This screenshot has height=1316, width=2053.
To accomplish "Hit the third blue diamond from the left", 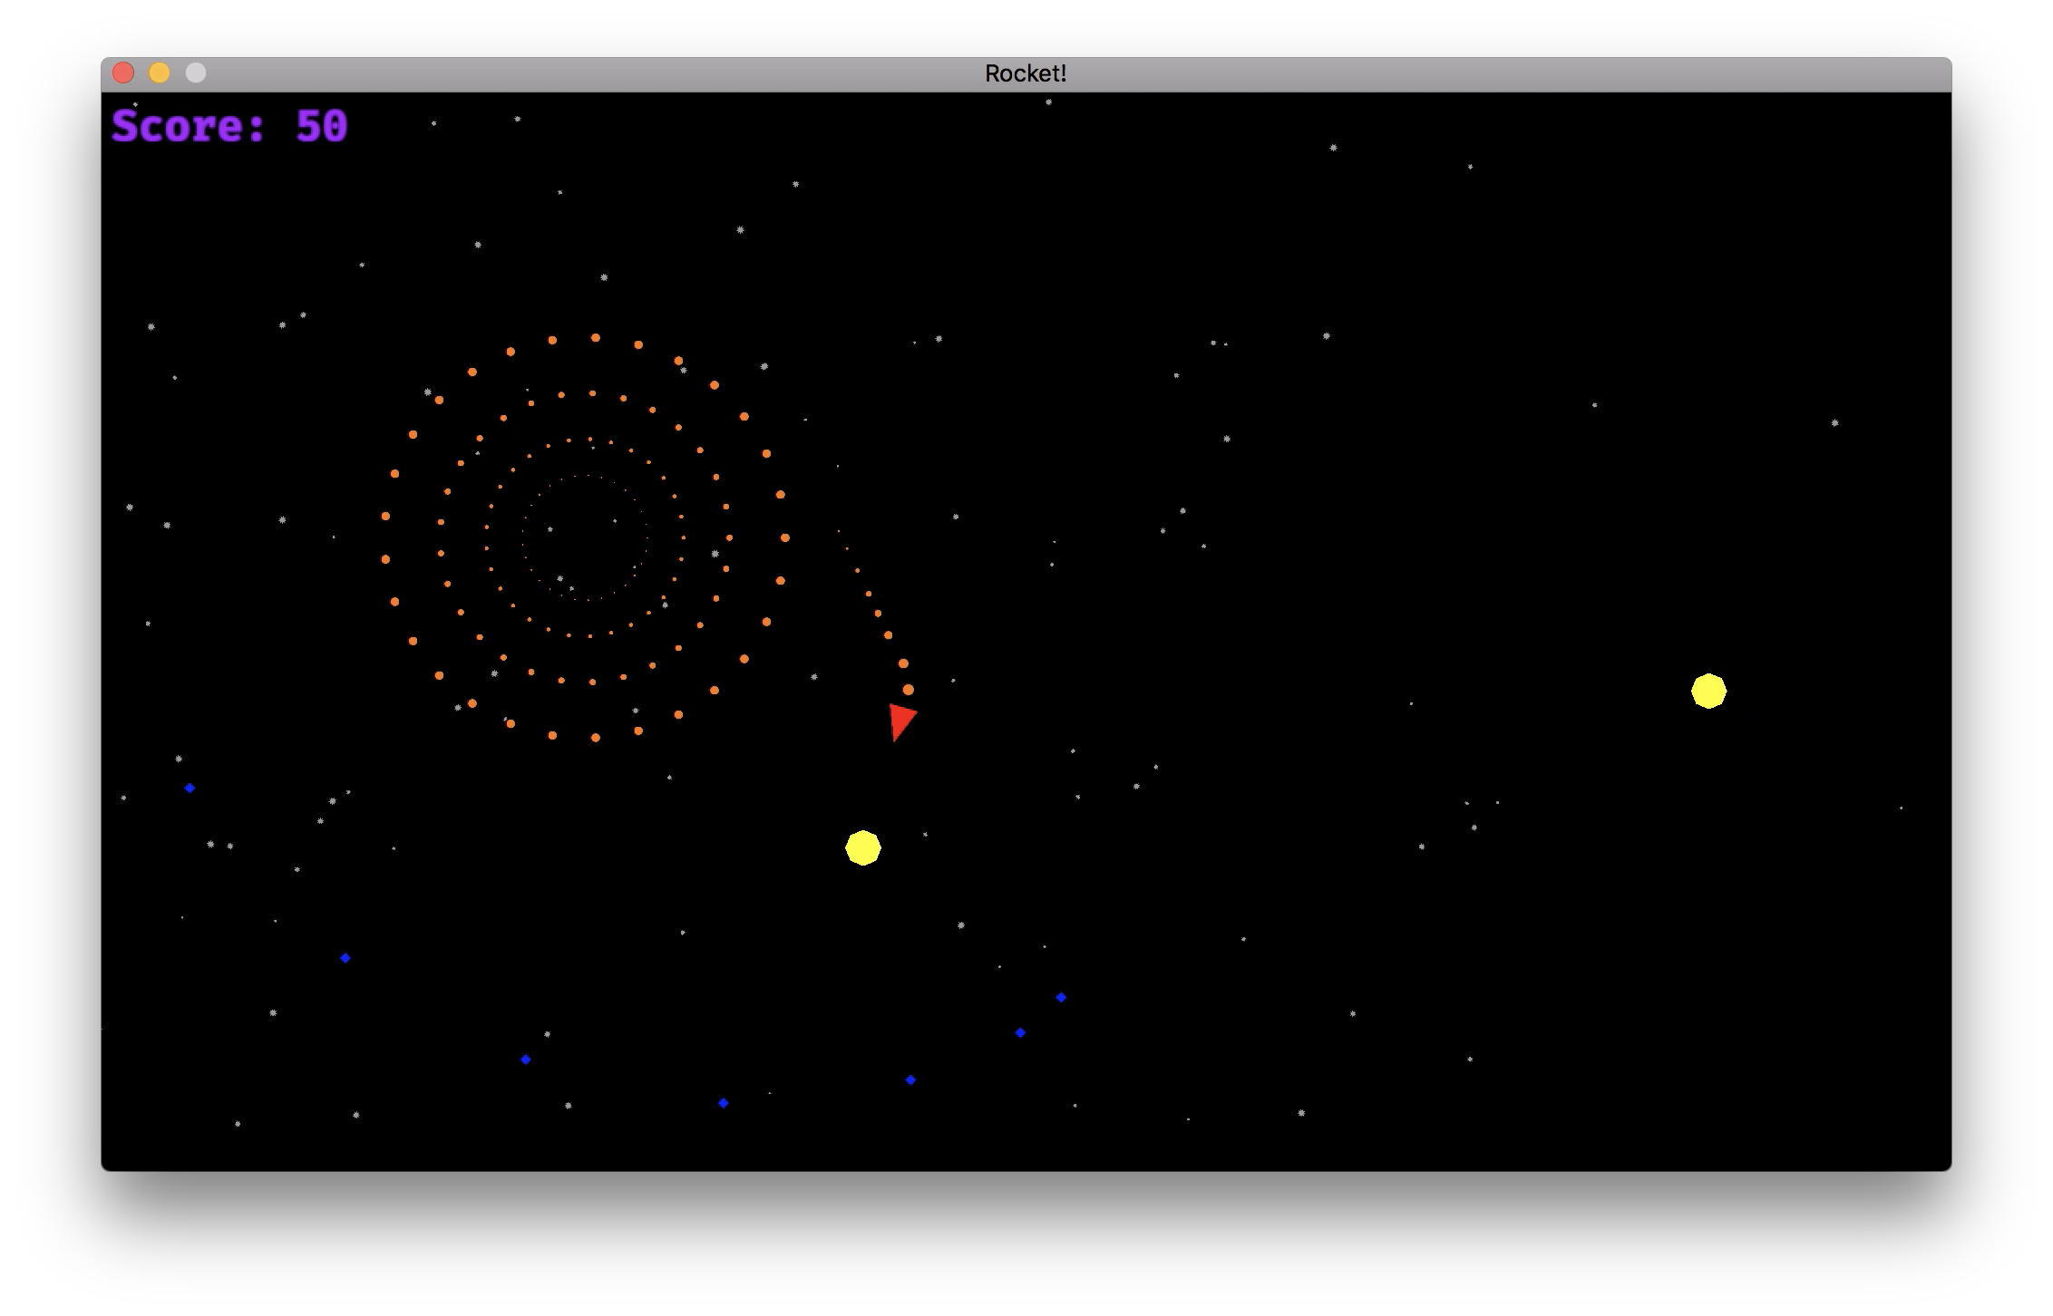I will point(526,1060).
